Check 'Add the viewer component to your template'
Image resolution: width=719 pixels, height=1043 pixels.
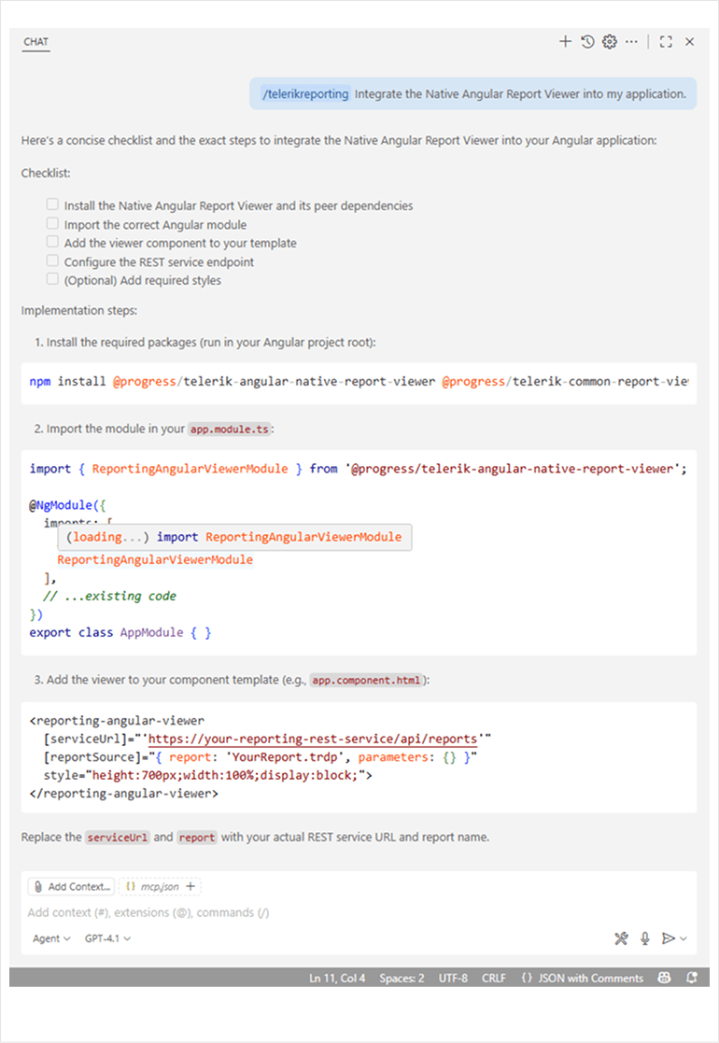52,242
